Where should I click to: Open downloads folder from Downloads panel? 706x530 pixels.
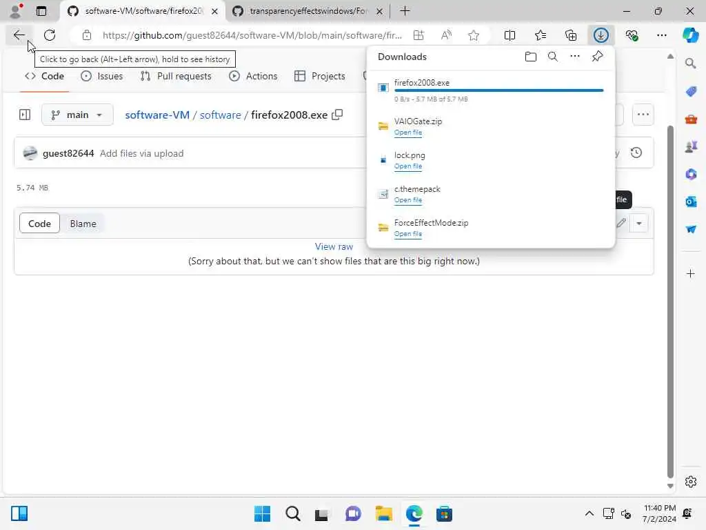[x=531, y=57]
